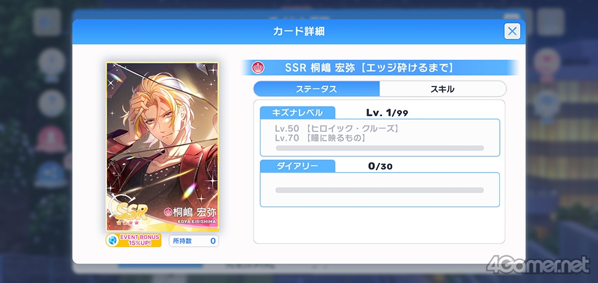Click the キズナレベル section header
Screen dimensions: 598x283
pyautogui.click(x=297, y=113)
